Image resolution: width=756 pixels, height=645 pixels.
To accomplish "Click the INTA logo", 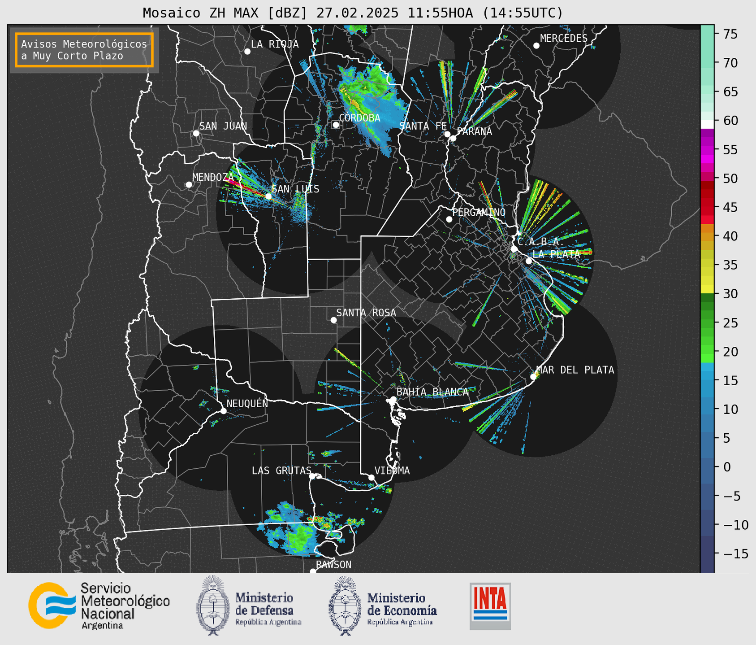I will 490,606.
